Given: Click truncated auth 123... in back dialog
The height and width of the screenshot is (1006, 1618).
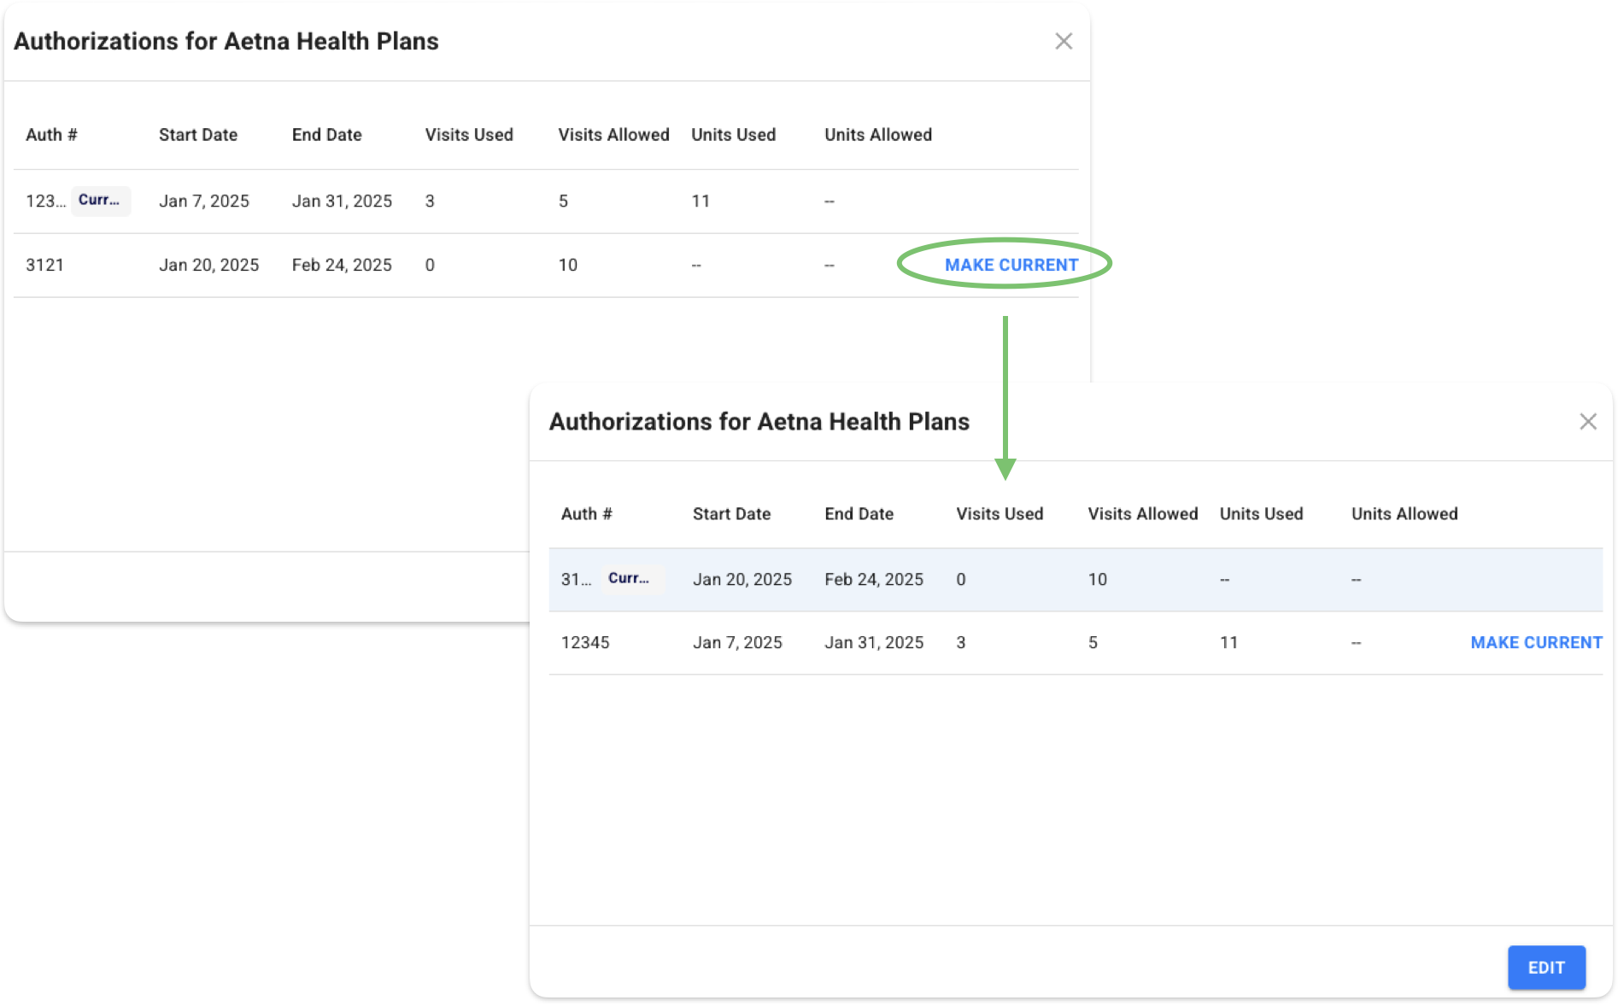Looking at the screenshot, I should pos(45,201).
